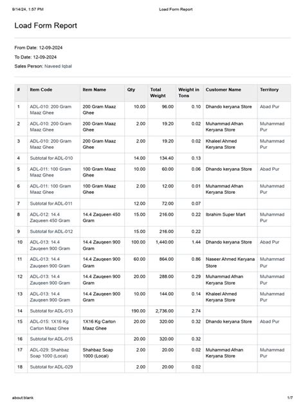Click the Weight in Tons column header
Image resolution: width=305 pixels, height=407 pixels.
click(x=189, y=93)
